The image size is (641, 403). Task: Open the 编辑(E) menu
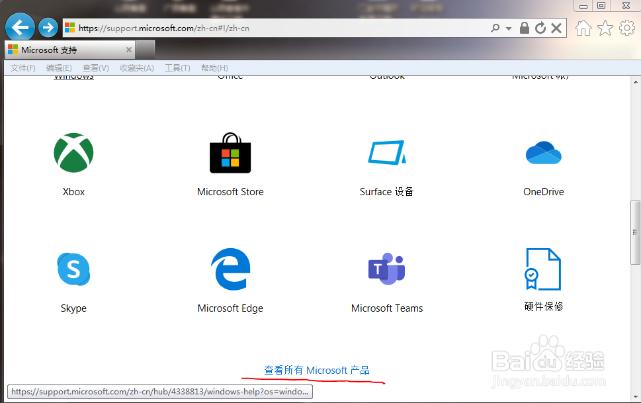tap(59, 68)
